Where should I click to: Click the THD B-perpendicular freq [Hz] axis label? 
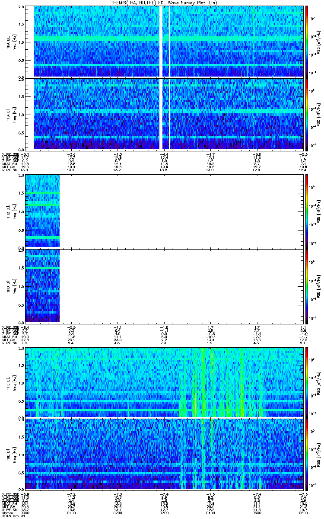point(15,211)
